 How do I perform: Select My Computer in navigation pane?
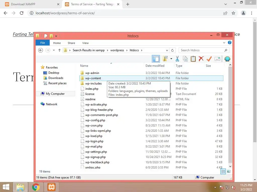pyautogui.click(x=55, y=94)
